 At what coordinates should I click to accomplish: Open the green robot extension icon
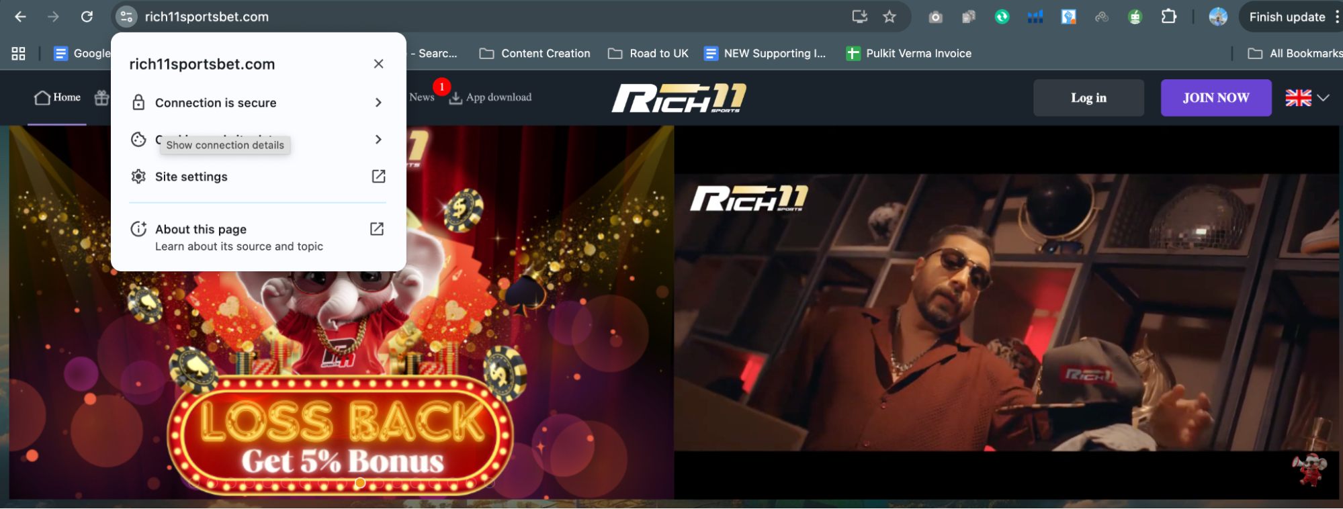click(1135, 17)
